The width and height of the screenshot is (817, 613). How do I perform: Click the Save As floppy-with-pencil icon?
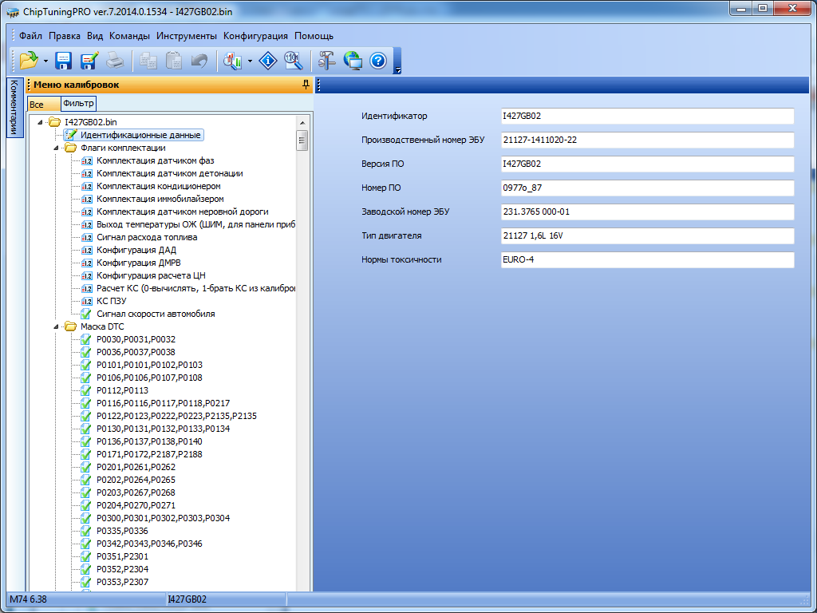(x=89, y=61)
